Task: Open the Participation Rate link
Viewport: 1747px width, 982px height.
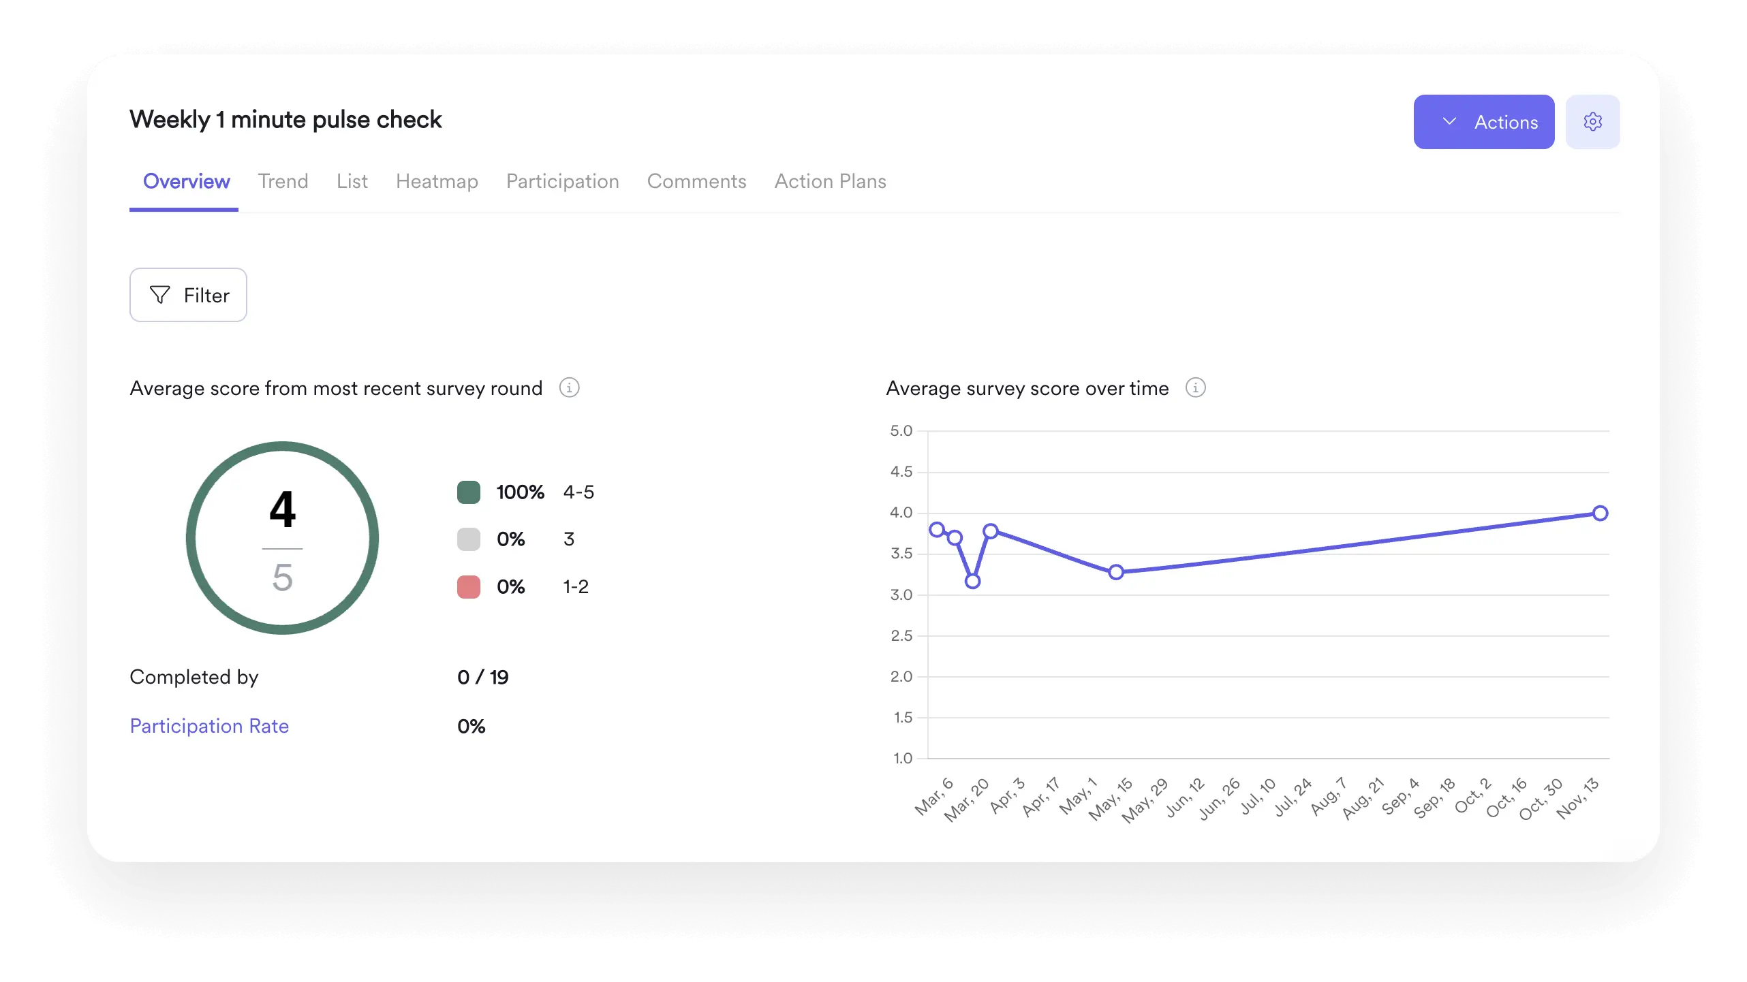Action: click(x=209, y=726)
